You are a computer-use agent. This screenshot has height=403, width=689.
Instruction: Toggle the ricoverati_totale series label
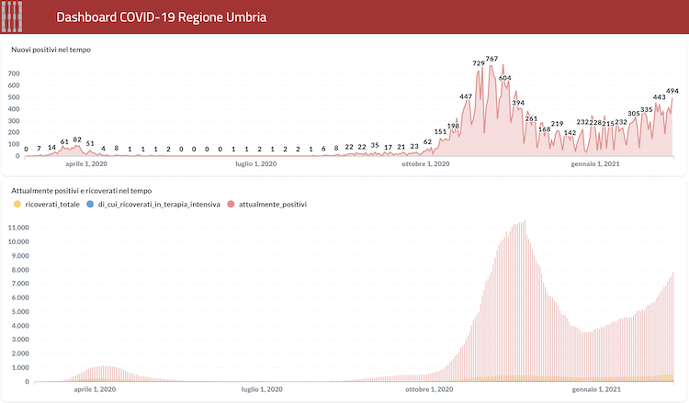[x=52, y=205]
